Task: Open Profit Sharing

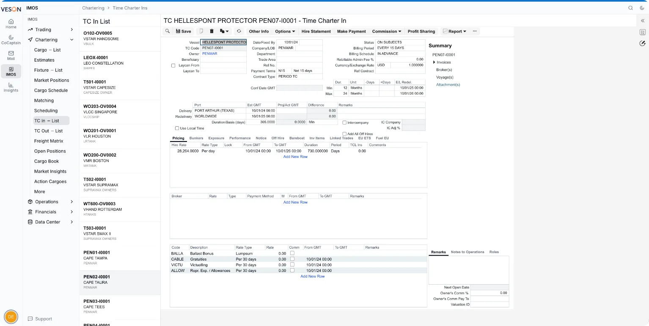Action: click(421, 31)
